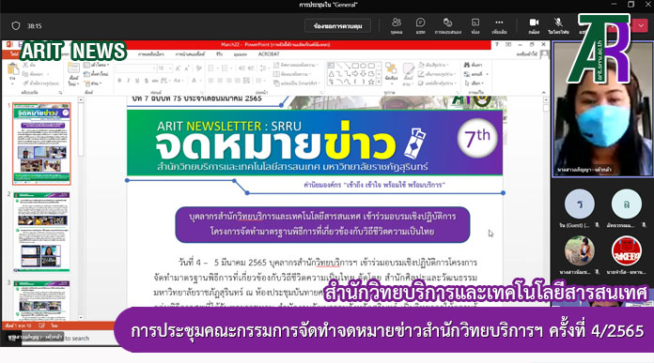This screenshot has height=363, width=654.
Task: Collapse the PowerPoint ribbon with the chevron
Action: 543,93
